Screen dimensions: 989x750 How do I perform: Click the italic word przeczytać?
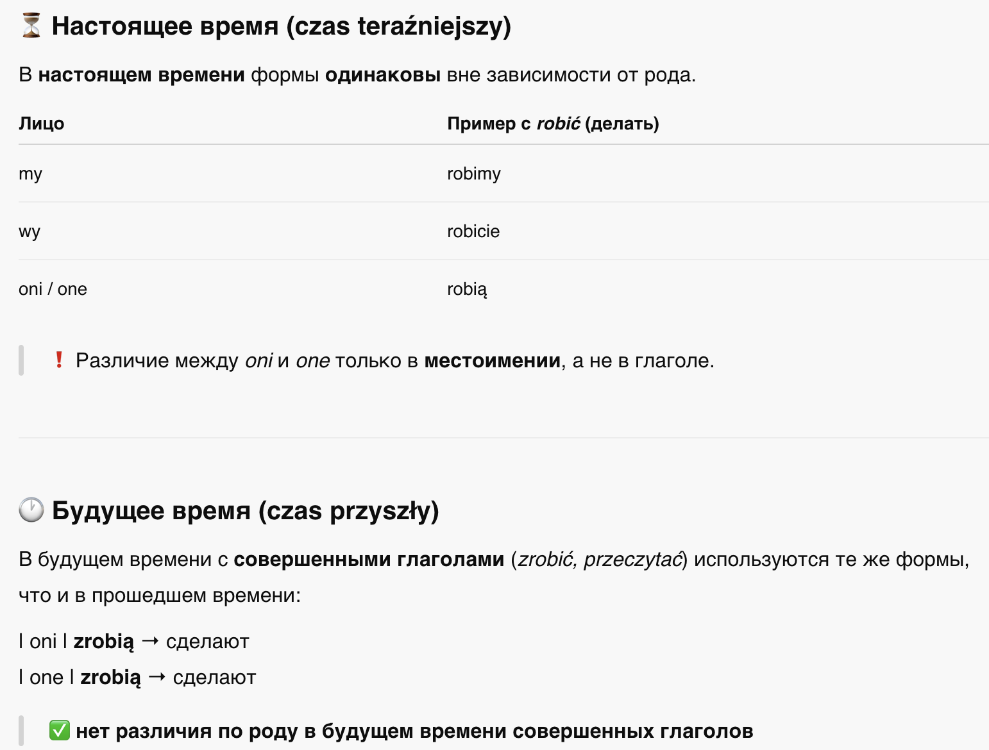pos(633,559)
